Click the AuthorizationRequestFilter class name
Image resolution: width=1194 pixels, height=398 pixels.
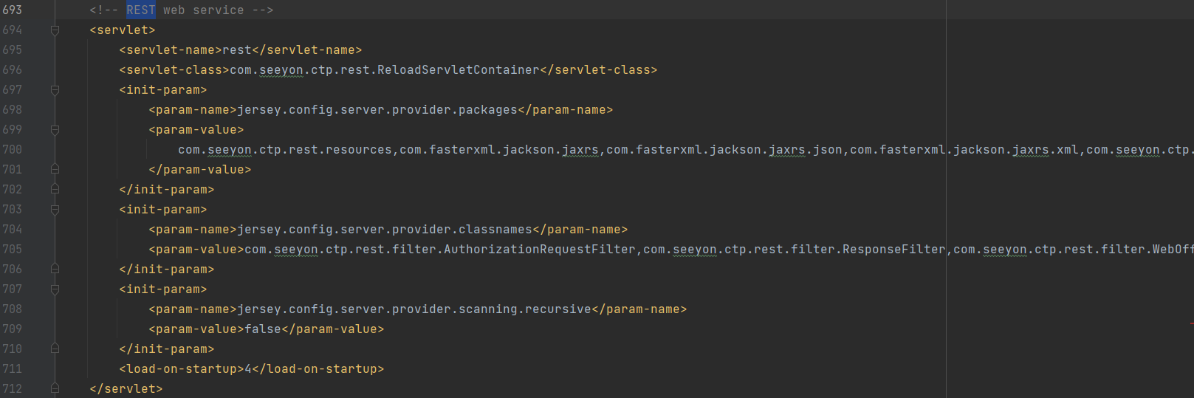click(x=539, y=250)
